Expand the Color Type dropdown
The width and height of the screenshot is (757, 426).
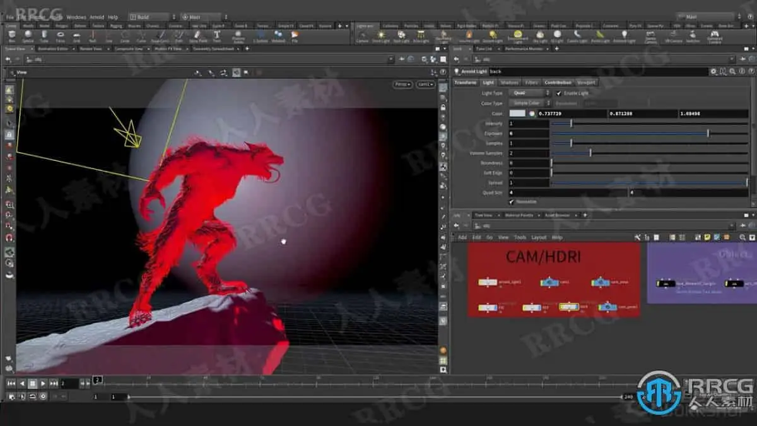coord(530,103)
